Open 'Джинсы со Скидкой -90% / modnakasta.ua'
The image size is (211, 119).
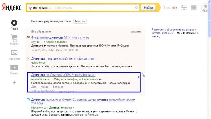coord(63,75)
